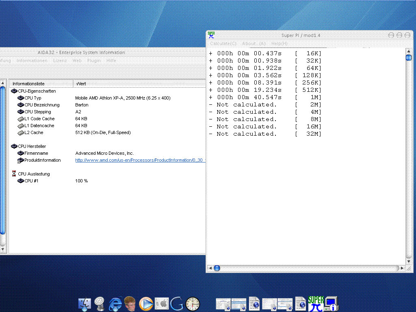Open Calculate(C) menu in Super PI
The width and height of the screenshot is (416, 312).
(x=223, y=43)
